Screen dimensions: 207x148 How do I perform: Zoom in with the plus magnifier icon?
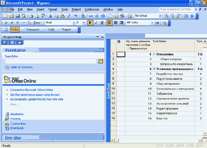point(167,16)
